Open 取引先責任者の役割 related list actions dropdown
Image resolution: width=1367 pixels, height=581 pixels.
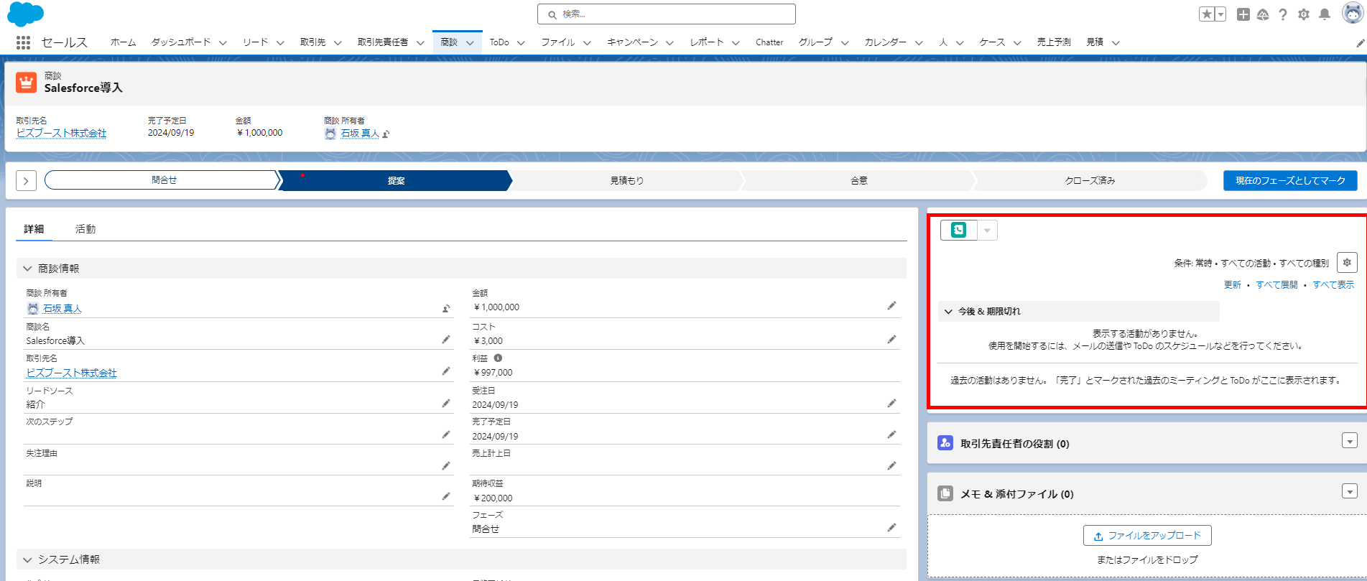point(1350,441)
